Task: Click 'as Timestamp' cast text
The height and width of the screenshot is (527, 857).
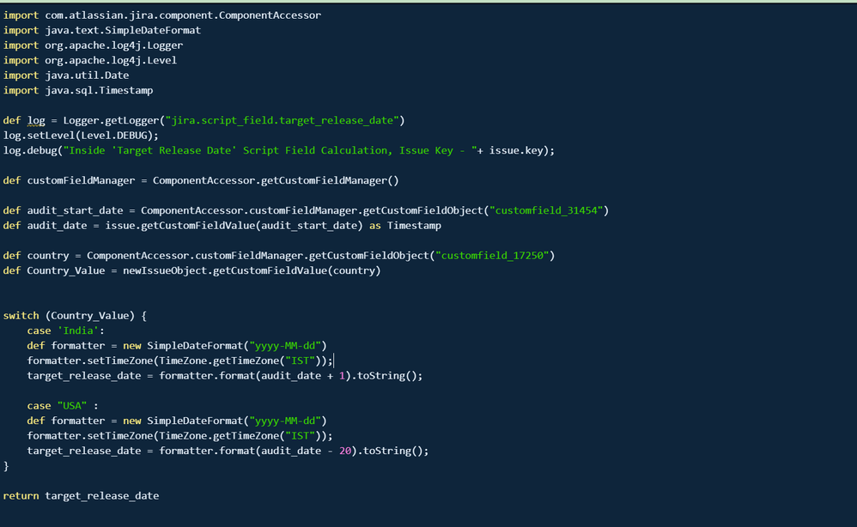Action: 405,226
